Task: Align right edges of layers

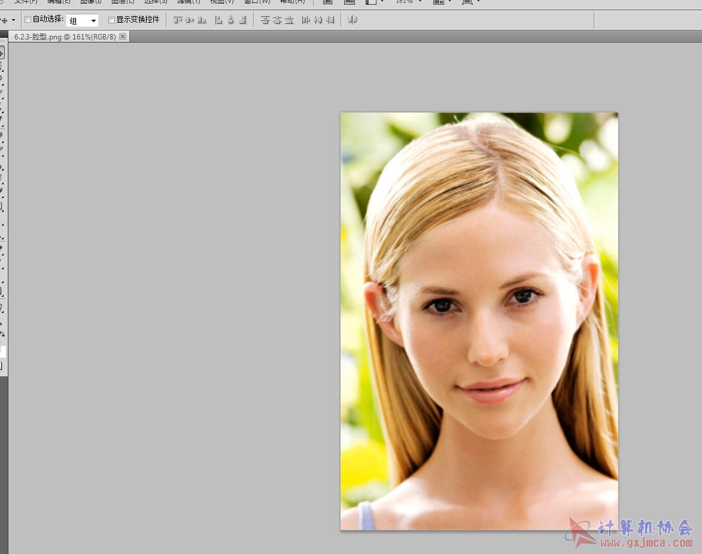Action: [x=242, y=20]
